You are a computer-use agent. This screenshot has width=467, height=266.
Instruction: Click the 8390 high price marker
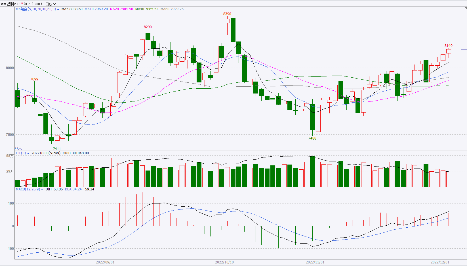pos(227,14)
